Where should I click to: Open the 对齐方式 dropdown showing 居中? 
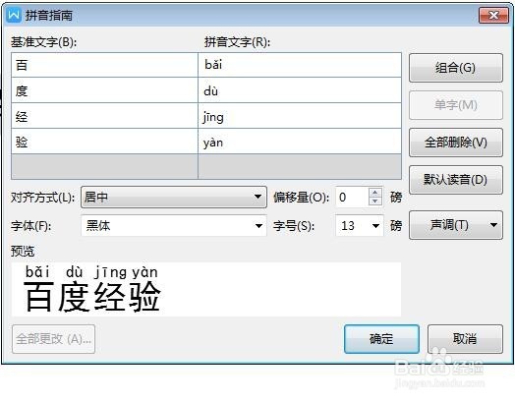tap(174, 197)
